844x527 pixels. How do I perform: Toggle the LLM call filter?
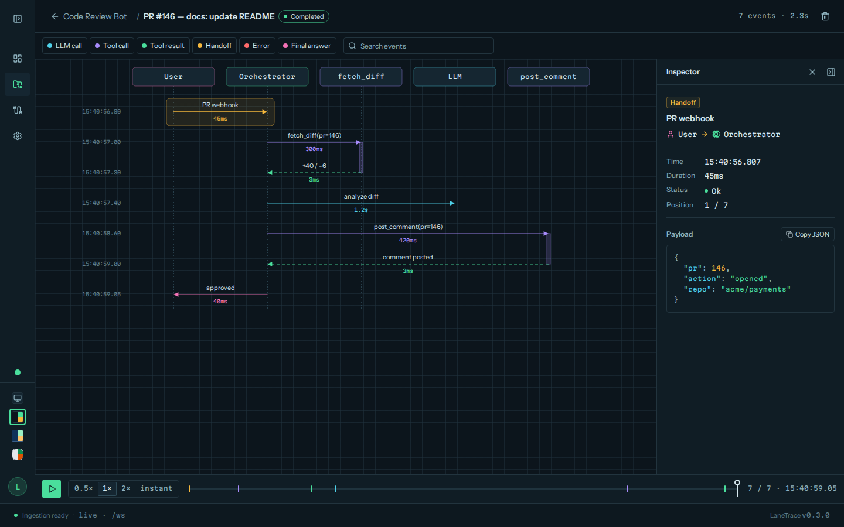(65, 46)
